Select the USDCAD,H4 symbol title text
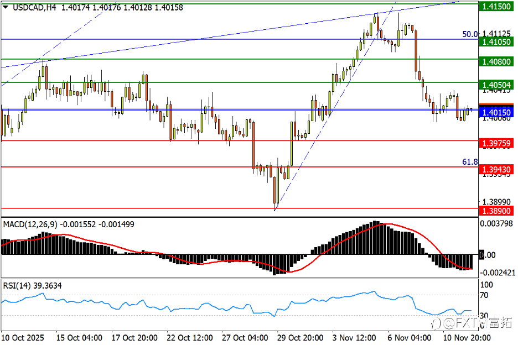This screenshot has width=518, height=345. click(34, 8)
